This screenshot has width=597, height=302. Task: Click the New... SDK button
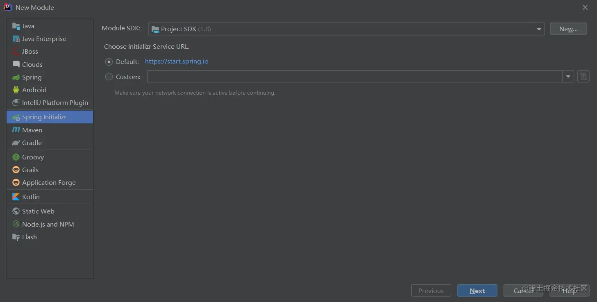[x=568, y=29]
